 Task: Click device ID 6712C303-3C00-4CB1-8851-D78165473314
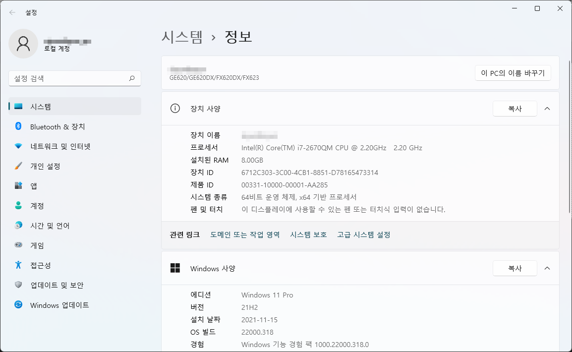click(x=310, y=173)
